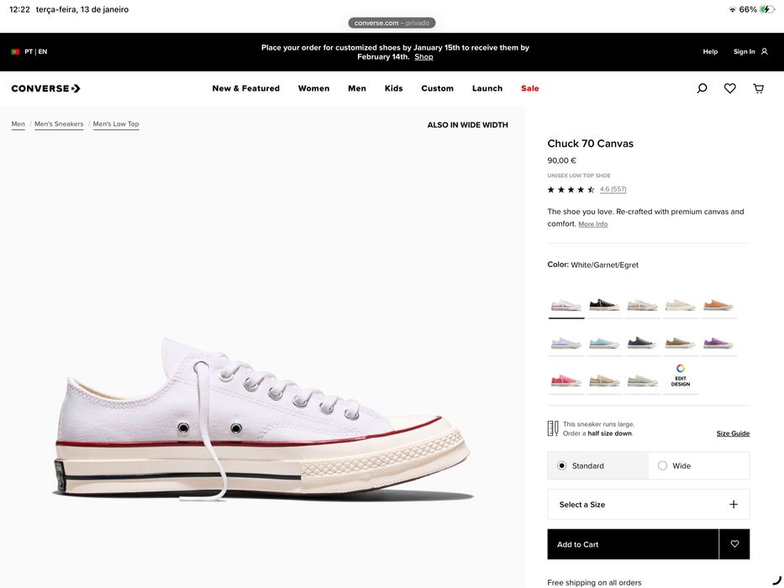Click the Sign In user icon
The height and width of the screenshot is (588, 784).
point(764,51)
